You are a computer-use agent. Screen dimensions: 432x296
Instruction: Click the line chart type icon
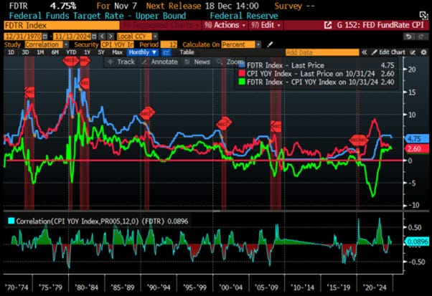166,52
